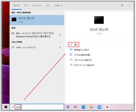136x112 pixels.
Task: Click the Cortana circle taskbar icon
Action: pos(68,107)
